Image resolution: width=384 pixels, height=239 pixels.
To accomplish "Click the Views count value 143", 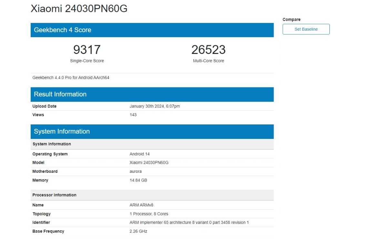I will [133, 115].
